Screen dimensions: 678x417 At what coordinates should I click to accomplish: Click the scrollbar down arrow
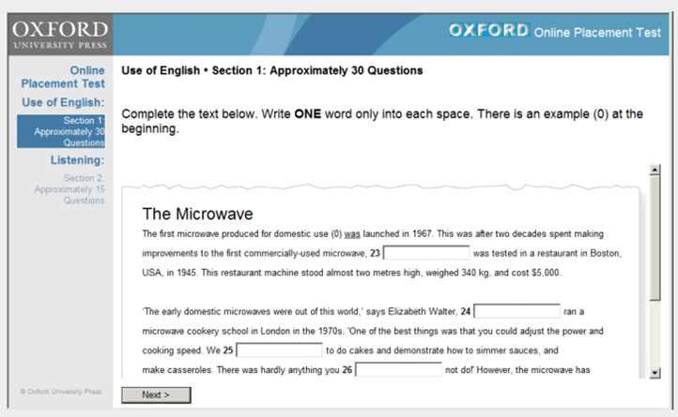click(655, 373)
